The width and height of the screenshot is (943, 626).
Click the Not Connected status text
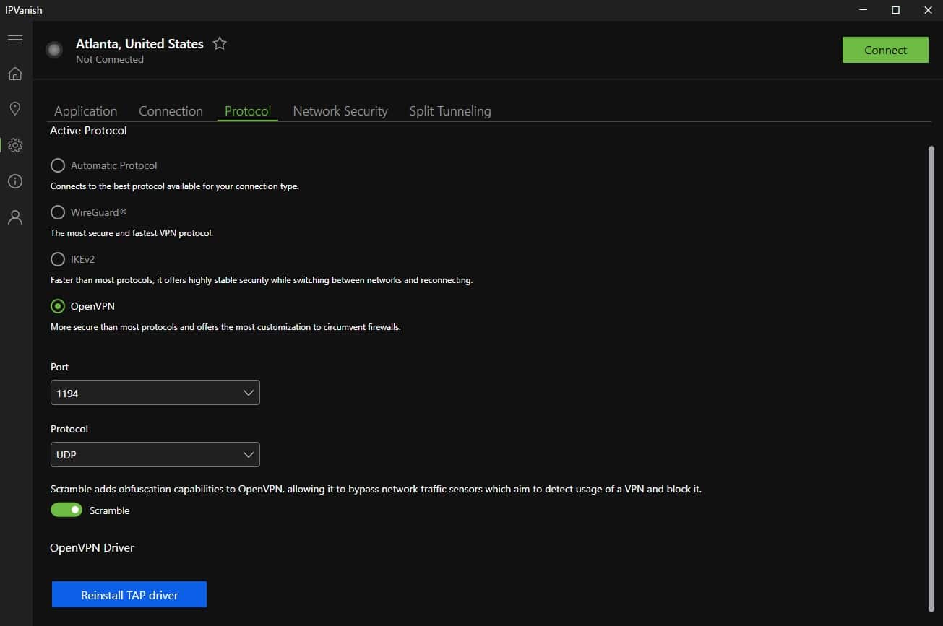click(110, 60)
